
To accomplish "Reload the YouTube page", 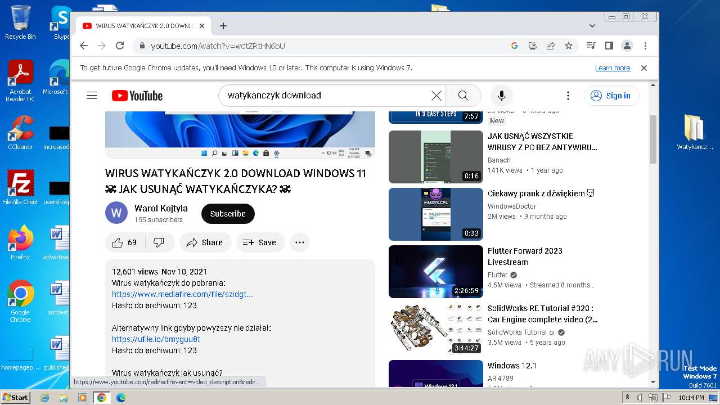I will click(119, 46).
